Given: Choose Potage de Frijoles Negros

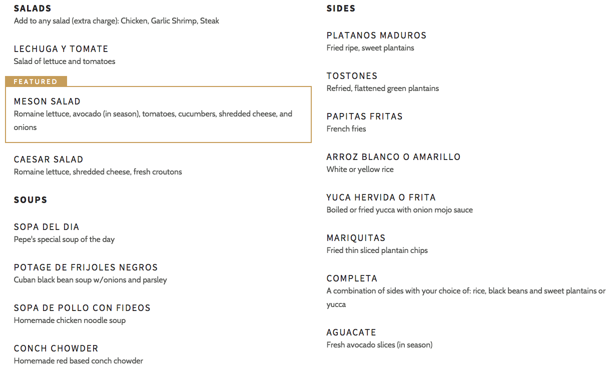Looking at the screenshot, I should (86, 267).
